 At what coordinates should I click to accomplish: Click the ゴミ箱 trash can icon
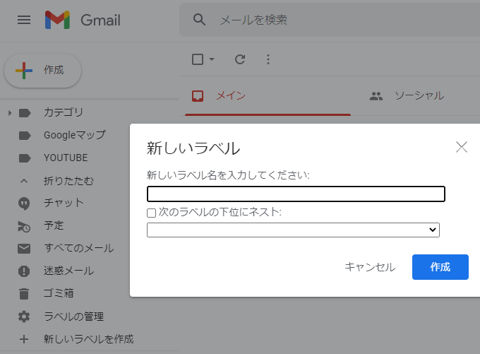24,294
